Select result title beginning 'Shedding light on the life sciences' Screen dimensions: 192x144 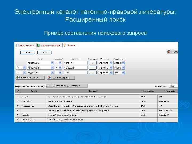point(78,110)
